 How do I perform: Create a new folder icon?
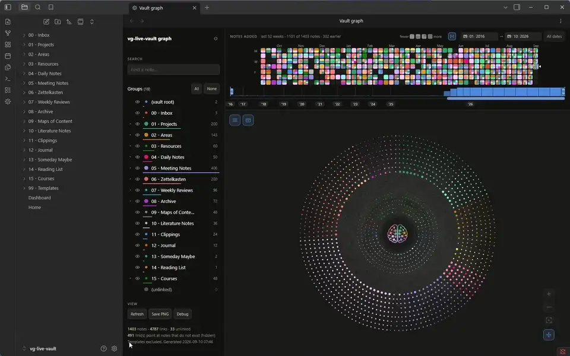tap(58, 22)
